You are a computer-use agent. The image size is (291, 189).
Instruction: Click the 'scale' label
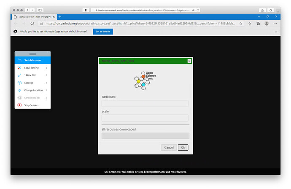[105, 112]
